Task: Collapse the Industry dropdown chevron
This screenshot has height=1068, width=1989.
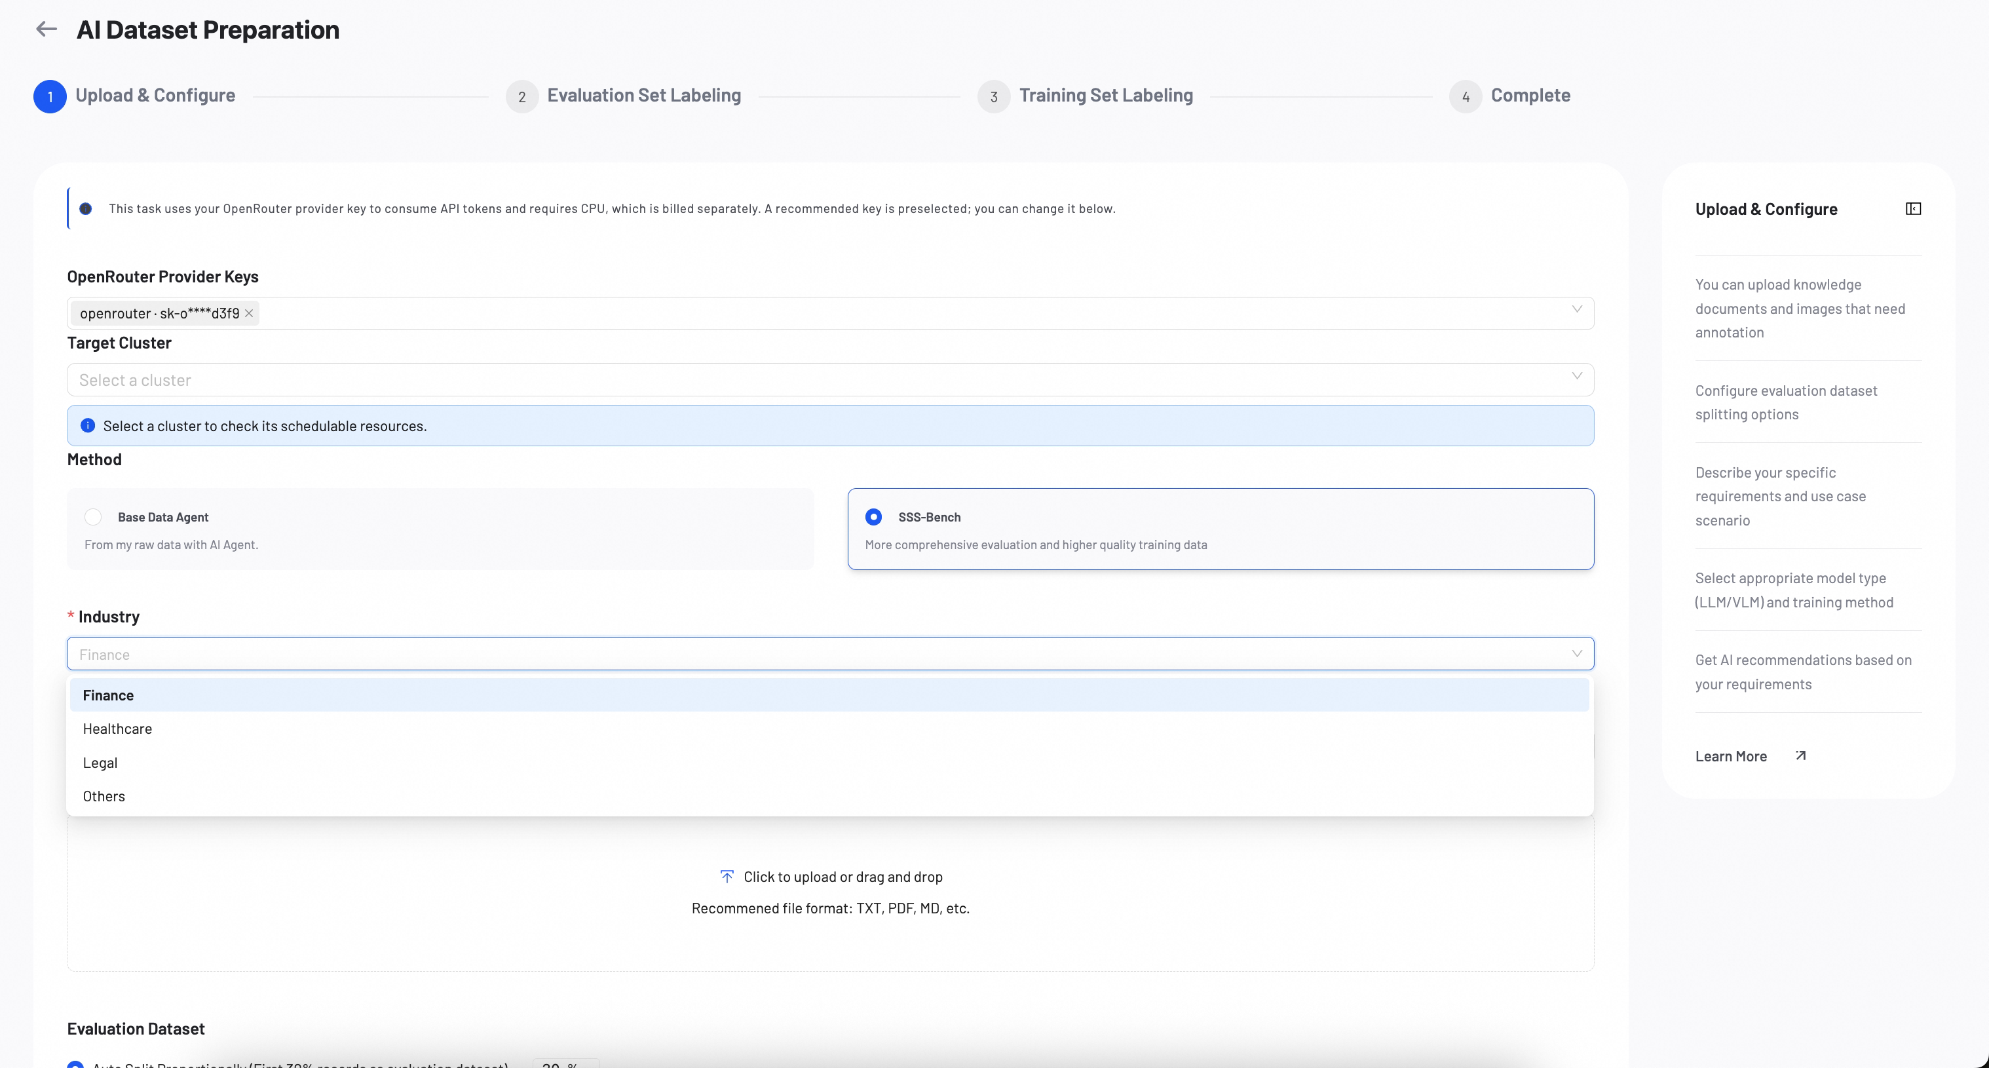Action: pos(1577,654)
